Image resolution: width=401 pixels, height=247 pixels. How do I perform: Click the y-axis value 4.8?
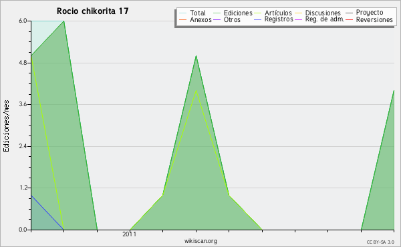point(23,63)
